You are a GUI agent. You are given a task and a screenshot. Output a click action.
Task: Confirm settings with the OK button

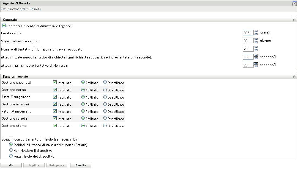[11, 165]
